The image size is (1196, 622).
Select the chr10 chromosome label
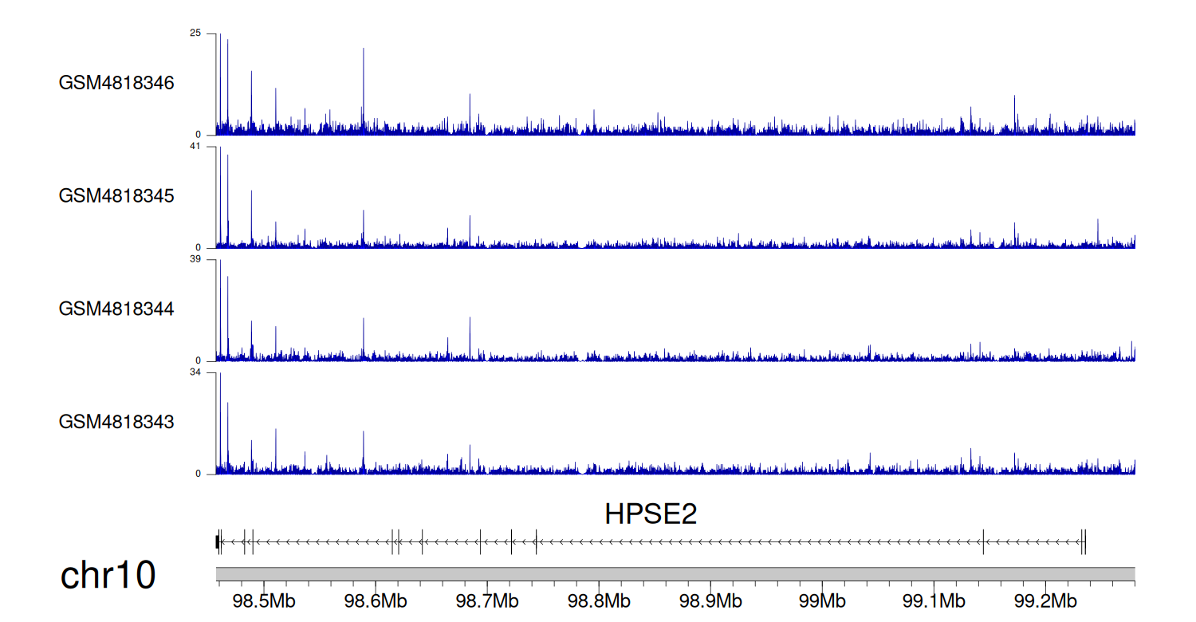click(108, 576)
